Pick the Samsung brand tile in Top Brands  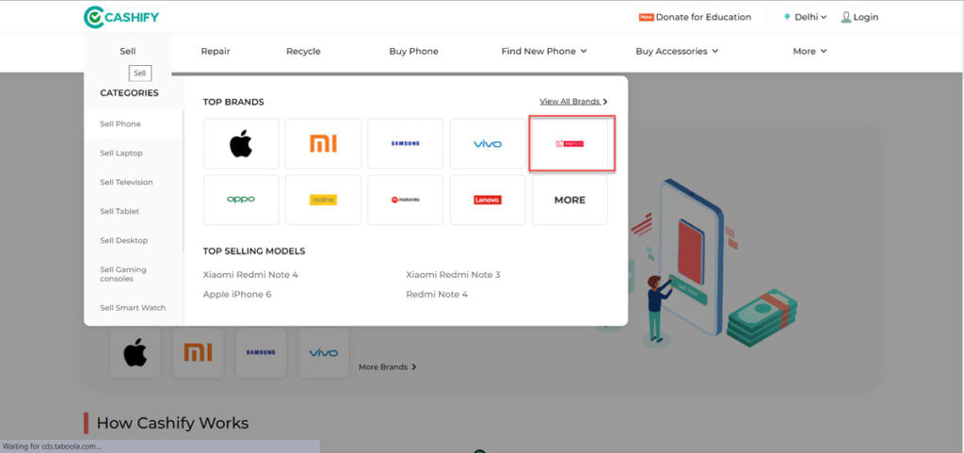pos(405,144)
